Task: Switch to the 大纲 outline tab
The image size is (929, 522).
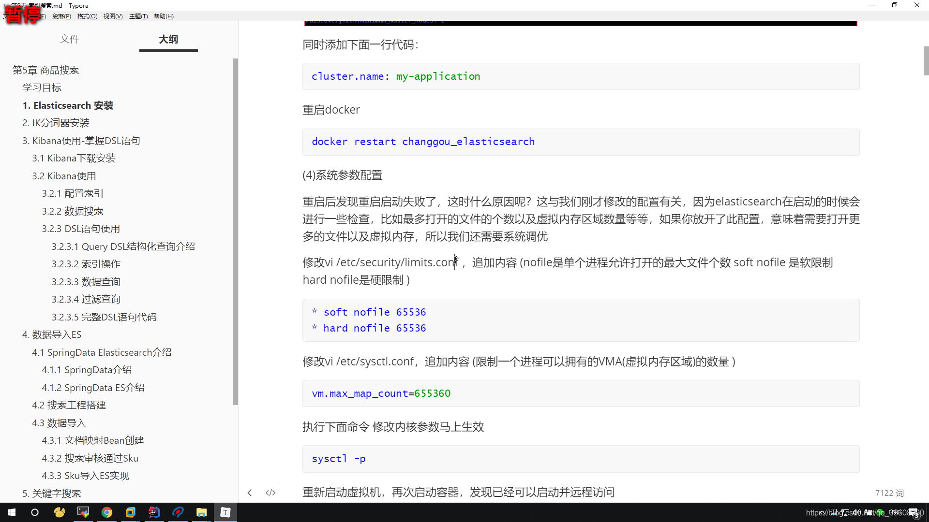Action: [168, 39]
